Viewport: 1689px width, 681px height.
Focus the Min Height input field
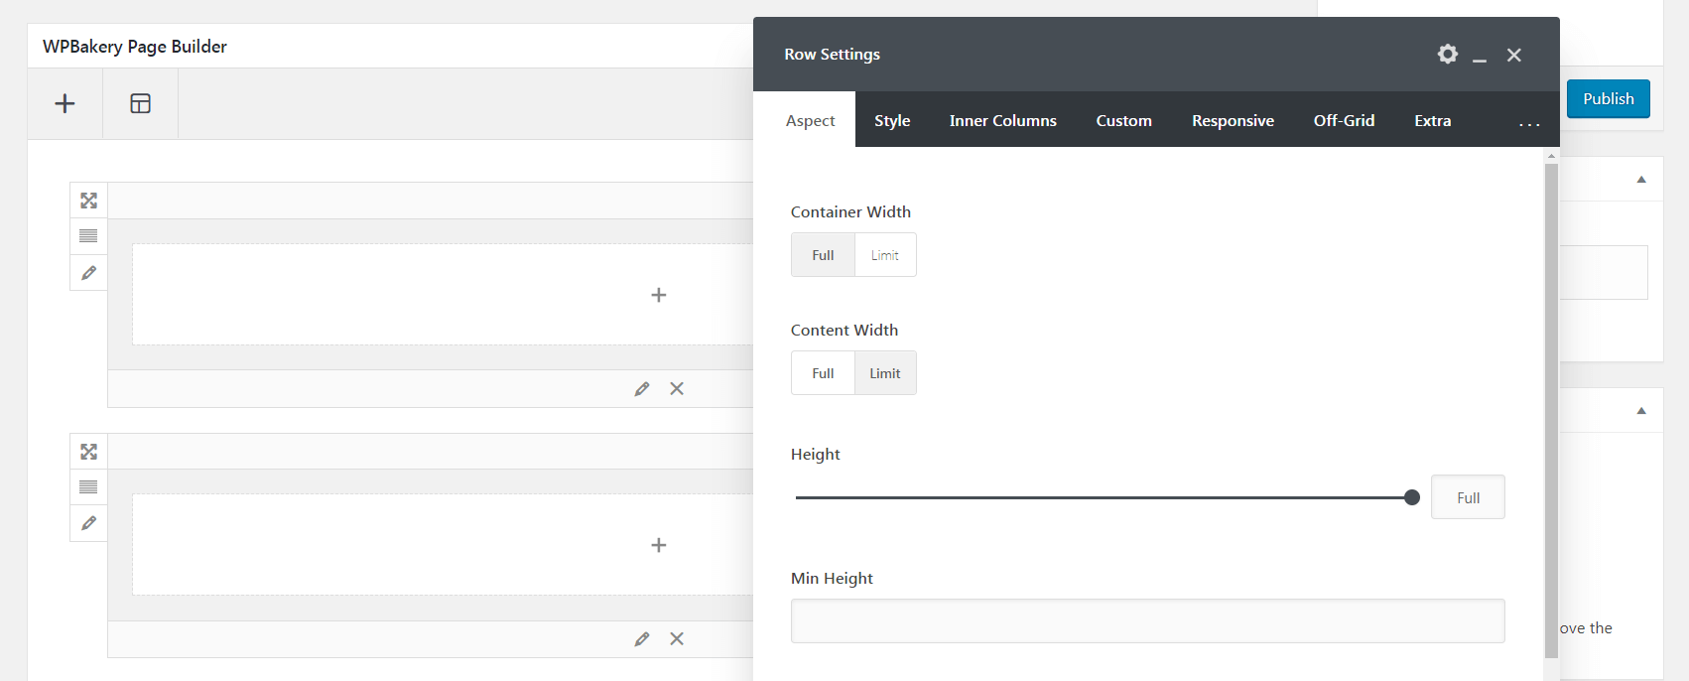coord(1147,620)
